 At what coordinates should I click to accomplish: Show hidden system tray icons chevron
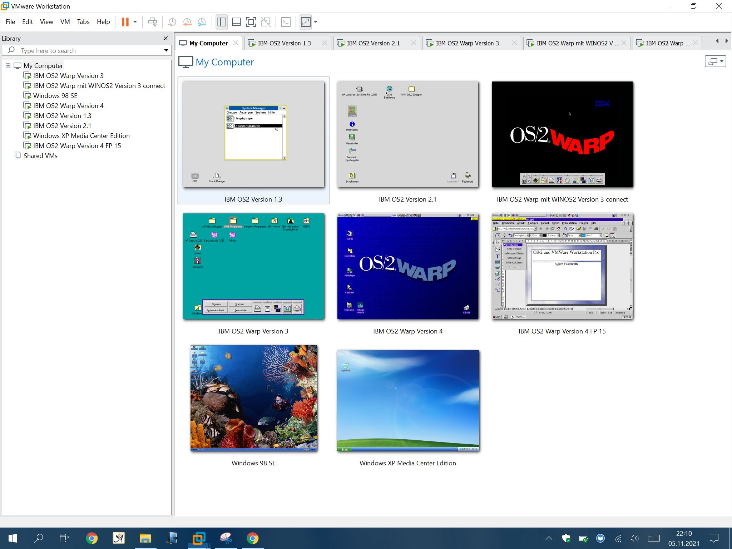pyautogui.click(x=549, y=538)
